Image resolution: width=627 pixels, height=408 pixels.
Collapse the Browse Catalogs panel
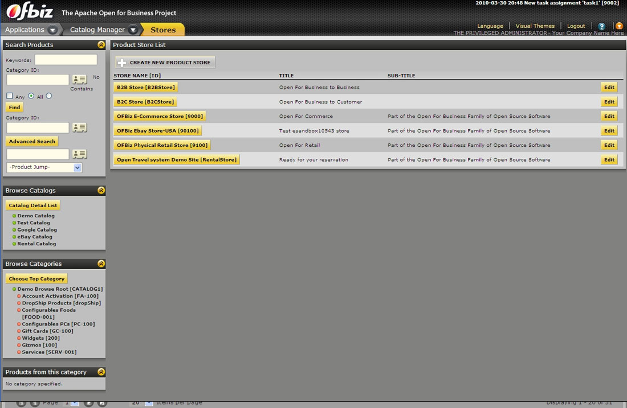[101, 191]
